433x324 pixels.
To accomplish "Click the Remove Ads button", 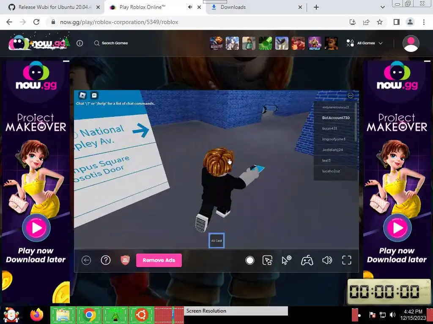I will (x=159, y=260).
